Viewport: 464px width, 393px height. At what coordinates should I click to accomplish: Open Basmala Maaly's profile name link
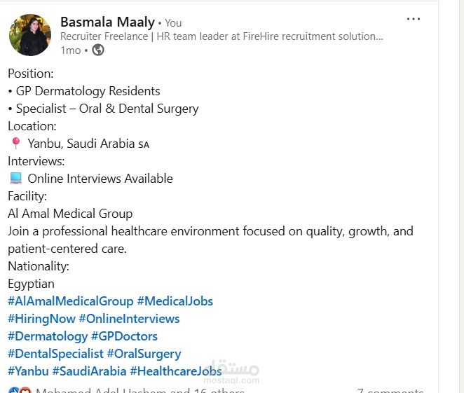point(107,22)
